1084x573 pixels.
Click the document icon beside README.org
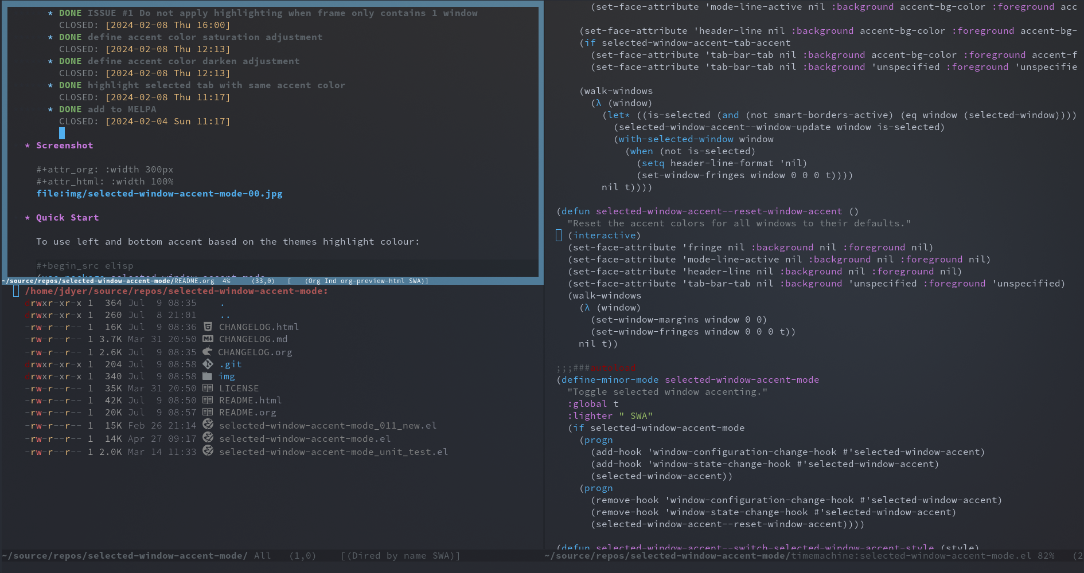(208, 412)
